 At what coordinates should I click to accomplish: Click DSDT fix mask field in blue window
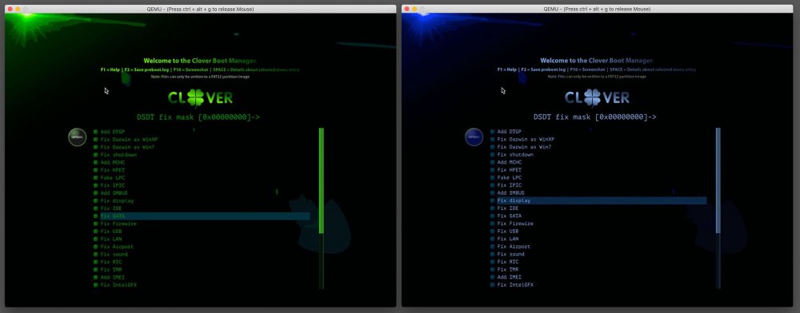coord(595,117)
